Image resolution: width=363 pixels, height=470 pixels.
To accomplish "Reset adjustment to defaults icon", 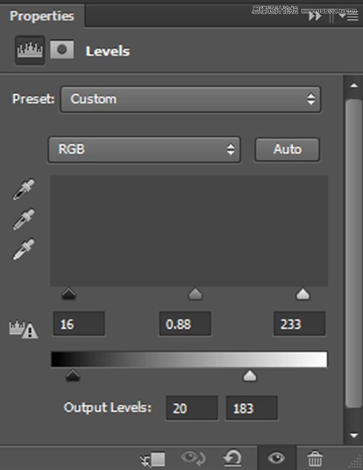I will point(233,458).
